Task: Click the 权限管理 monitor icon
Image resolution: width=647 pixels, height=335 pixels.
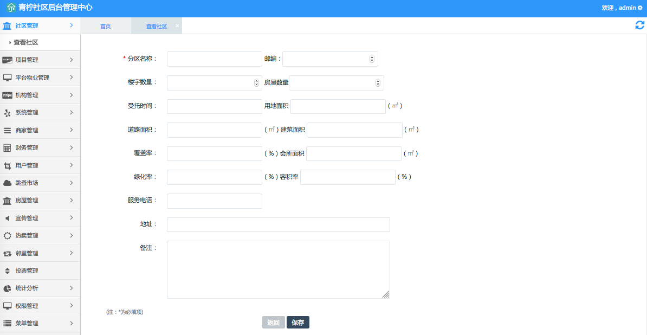Action: click(7, 306)
